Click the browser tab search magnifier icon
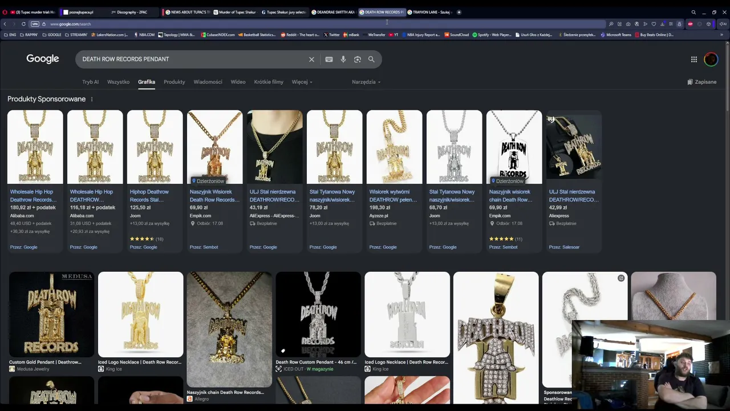Image resolution: width=730 pixels, height=411 pixels. click(693, 12)
